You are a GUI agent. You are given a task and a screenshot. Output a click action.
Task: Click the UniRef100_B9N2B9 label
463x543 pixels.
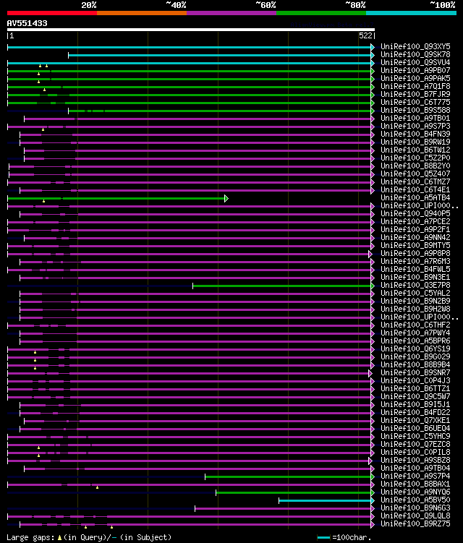tap(415, 302)
